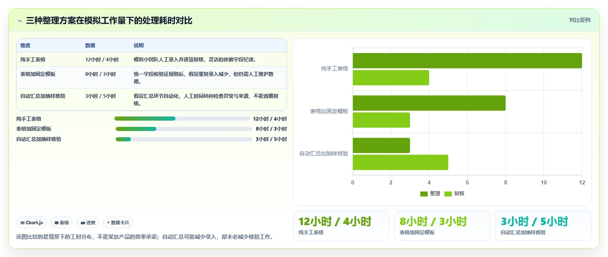Click the footnote starting 该图比较的是情景下

[145, 237]
